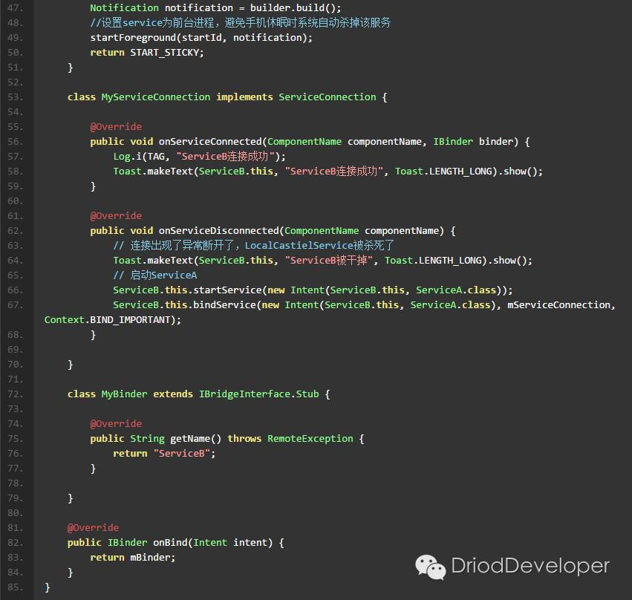Viewport: 632px width, 600px height.
Task: Click 'ServiceConnection' interface name on line 53
Action: pyautogui.click(x=328, y=97)
